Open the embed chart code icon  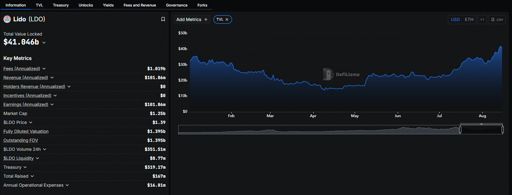tap(482, 19)
